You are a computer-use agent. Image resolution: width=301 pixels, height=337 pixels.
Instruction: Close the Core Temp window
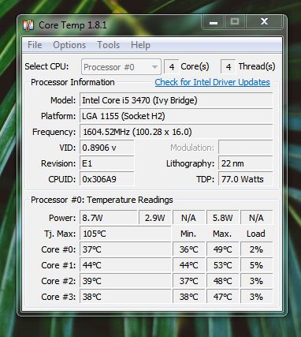[264, 22]
